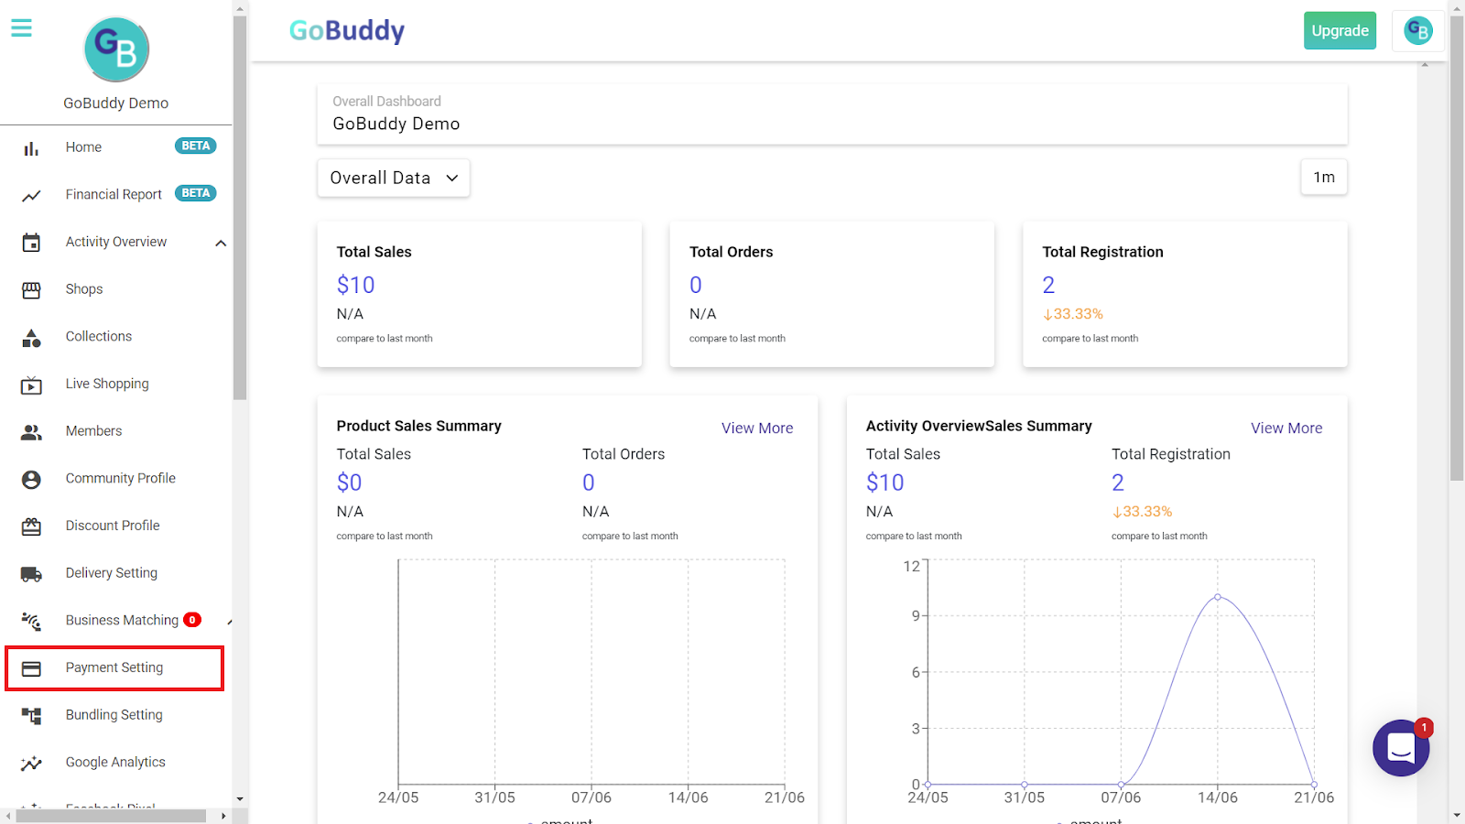Click the Shops storefront icon
1465x824 pixels.
point(31,290)
